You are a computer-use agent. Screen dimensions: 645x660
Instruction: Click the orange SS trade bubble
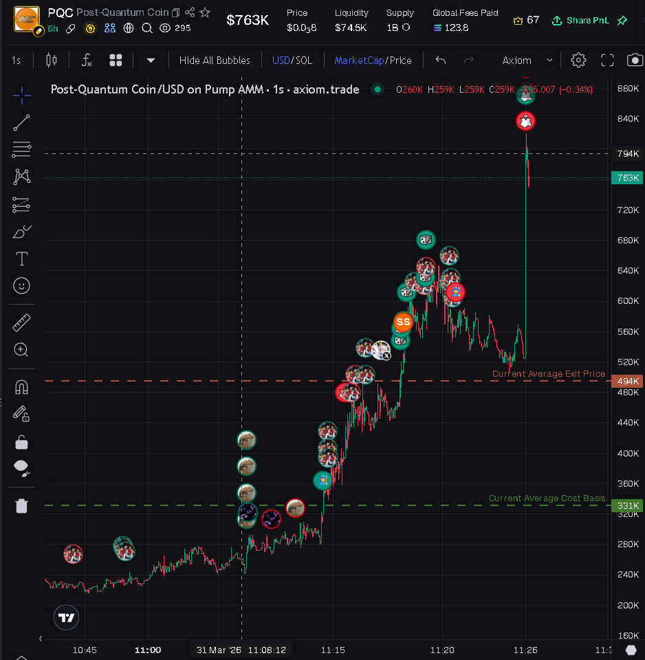403,322
